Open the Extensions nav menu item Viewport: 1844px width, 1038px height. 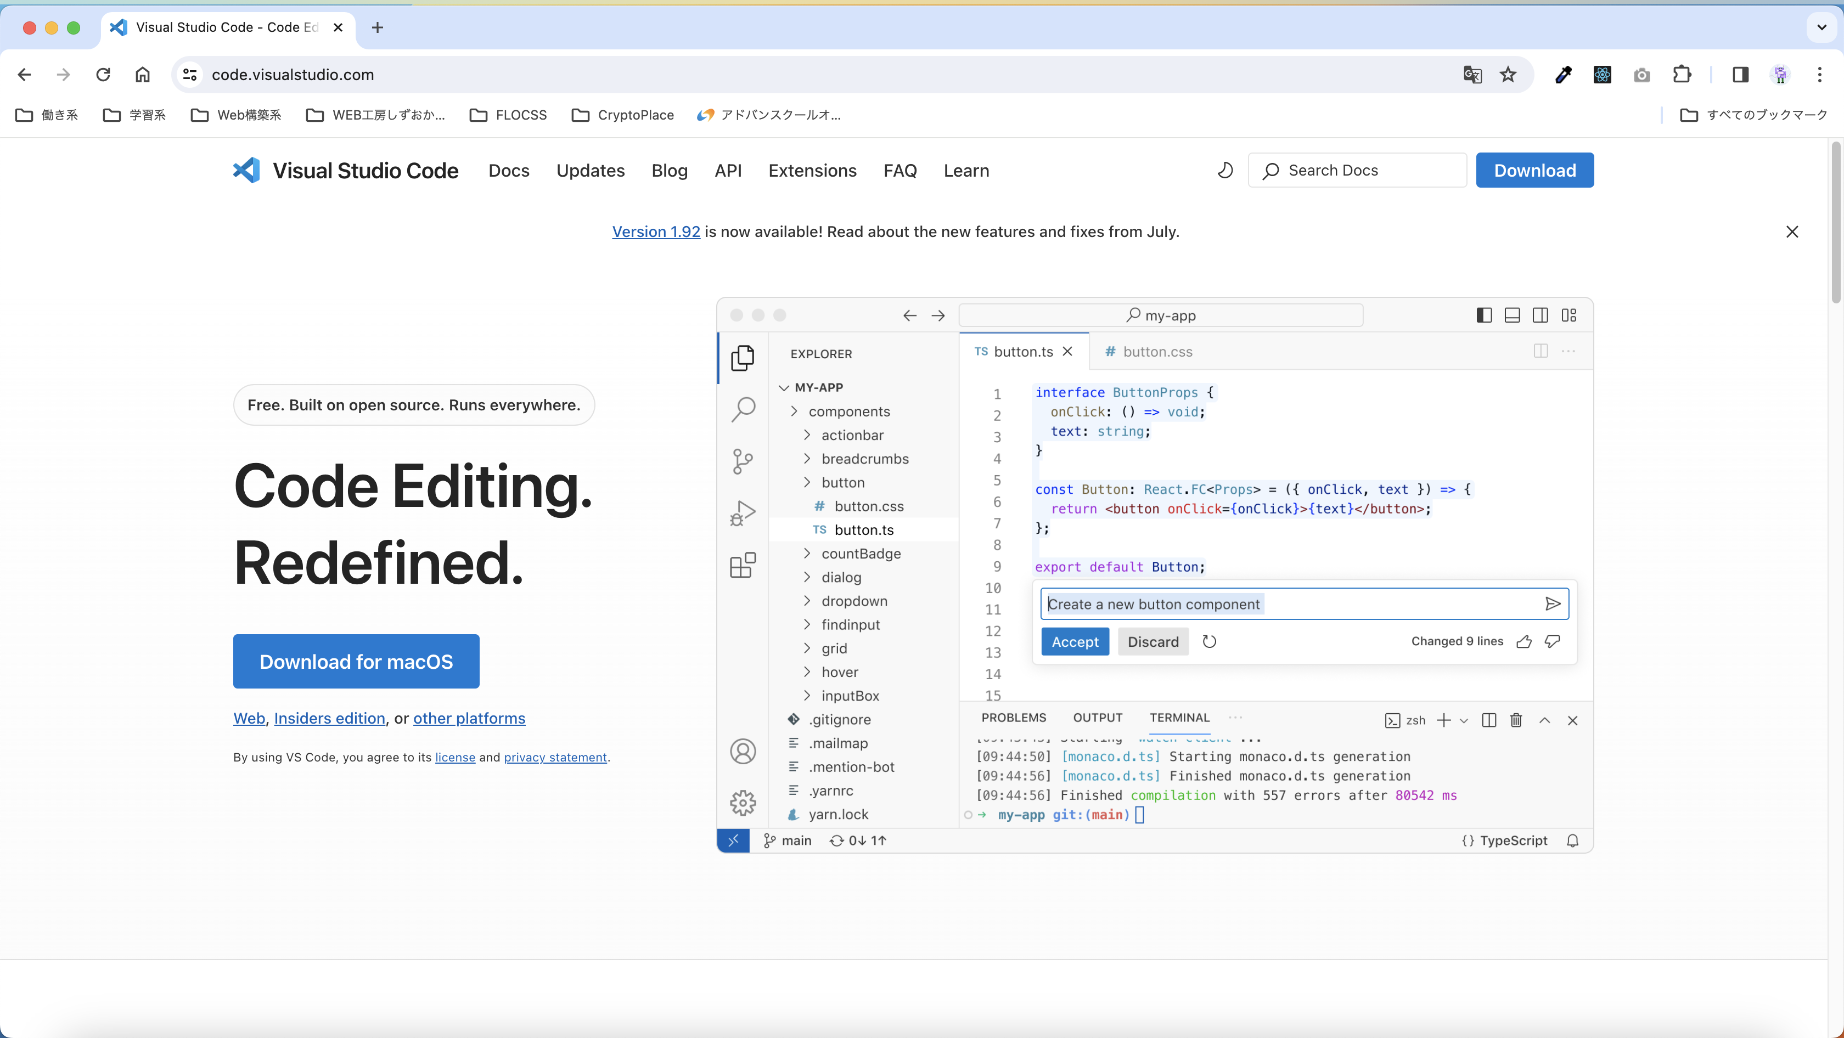[x=812, y=170]
